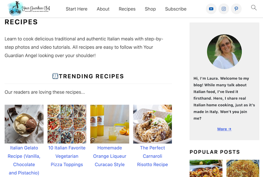This screenshot has height=177, width=263.
Task: Open the YouTube channel icon
Action: [x=211, y=9]
